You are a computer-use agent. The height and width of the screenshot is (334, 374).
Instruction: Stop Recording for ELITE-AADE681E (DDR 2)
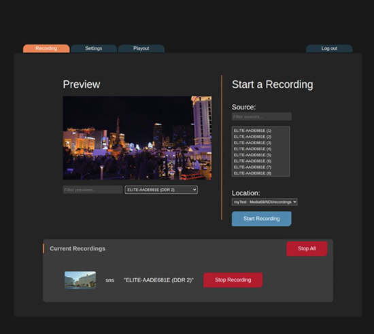point(233,280)
